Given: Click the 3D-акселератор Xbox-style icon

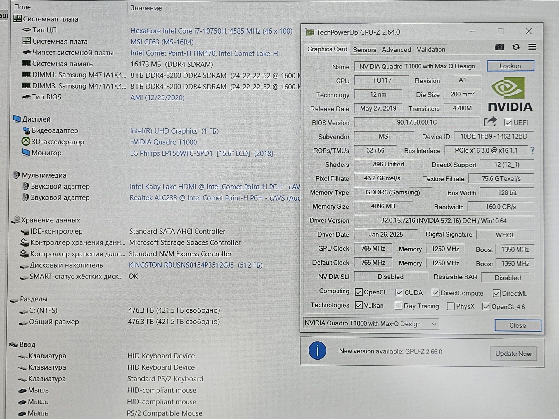Looking at the screenshot, I should pyautogui.click(x=26, y=141).
